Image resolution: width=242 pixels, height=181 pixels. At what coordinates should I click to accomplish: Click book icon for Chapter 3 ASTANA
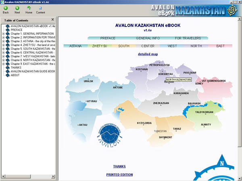[8, 41]
